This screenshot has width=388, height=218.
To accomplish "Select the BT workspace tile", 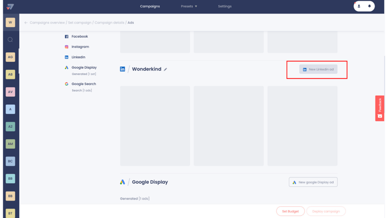I will click(10, 213).
